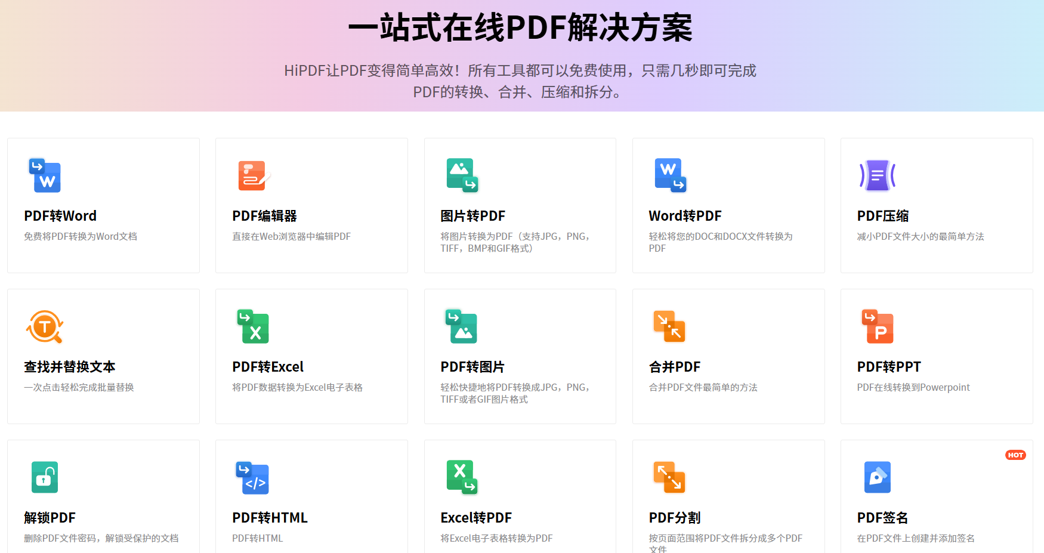
Task: Click description 按页面范围将PDF文件拆分成多个PDF
Action: point(725,543)
